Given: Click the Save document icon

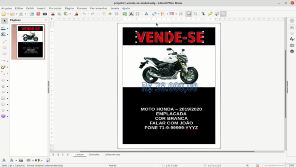Looking at the screenshot, I should point(21,14).
